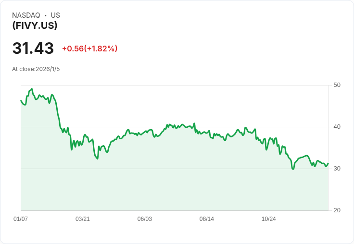Image resolution: width=354 pixels, height=244 pixels.
Task: Click the +0.56(+1.82%) price change
Action: [89, 49]
